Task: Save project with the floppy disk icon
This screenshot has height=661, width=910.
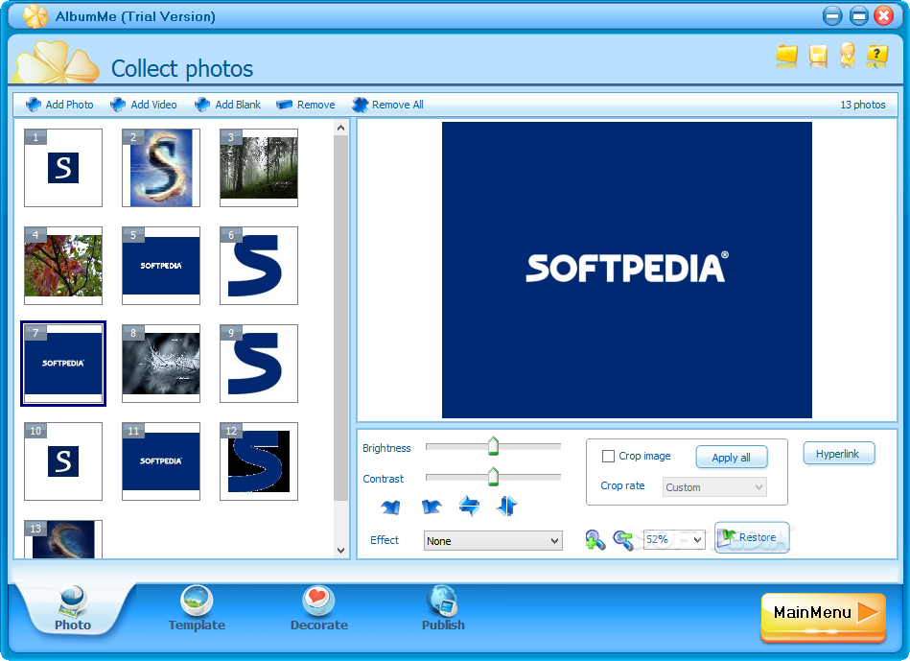Action: coord(818,56)
